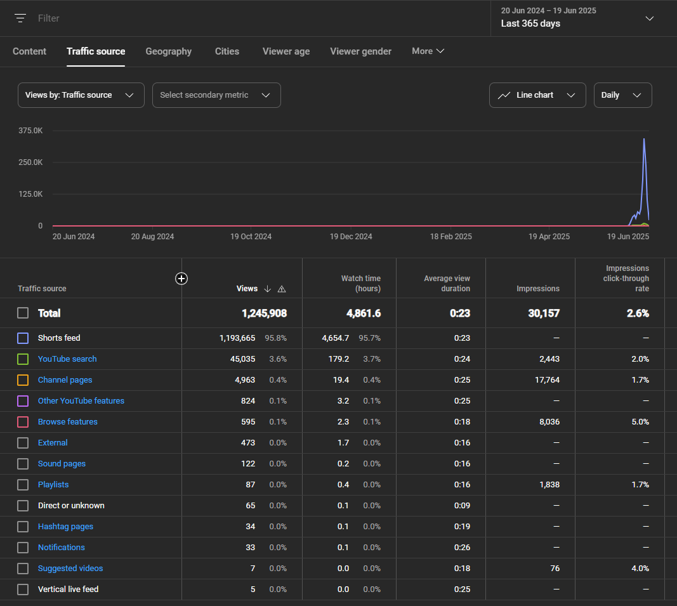Open the Browse features link
This screenshot has width=677, height=606.
[x=68, y=422]
